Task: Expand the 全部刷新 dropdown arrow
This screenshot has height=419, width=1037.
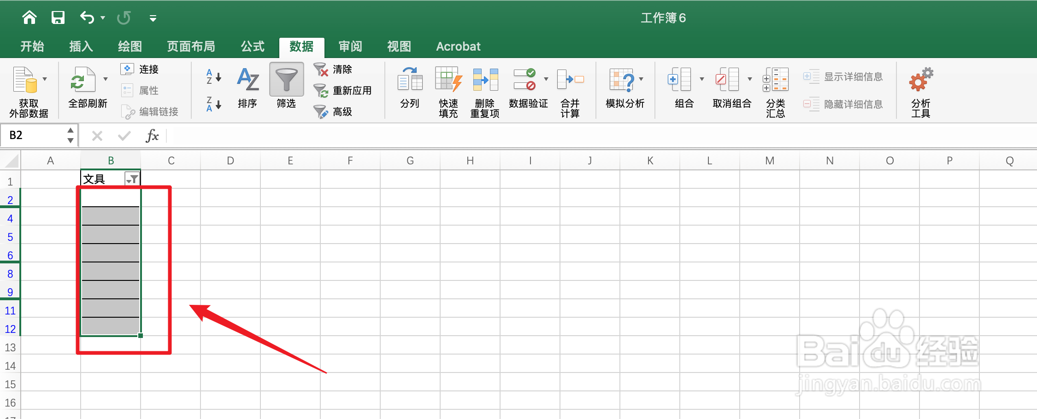Action: click(106, 79)
